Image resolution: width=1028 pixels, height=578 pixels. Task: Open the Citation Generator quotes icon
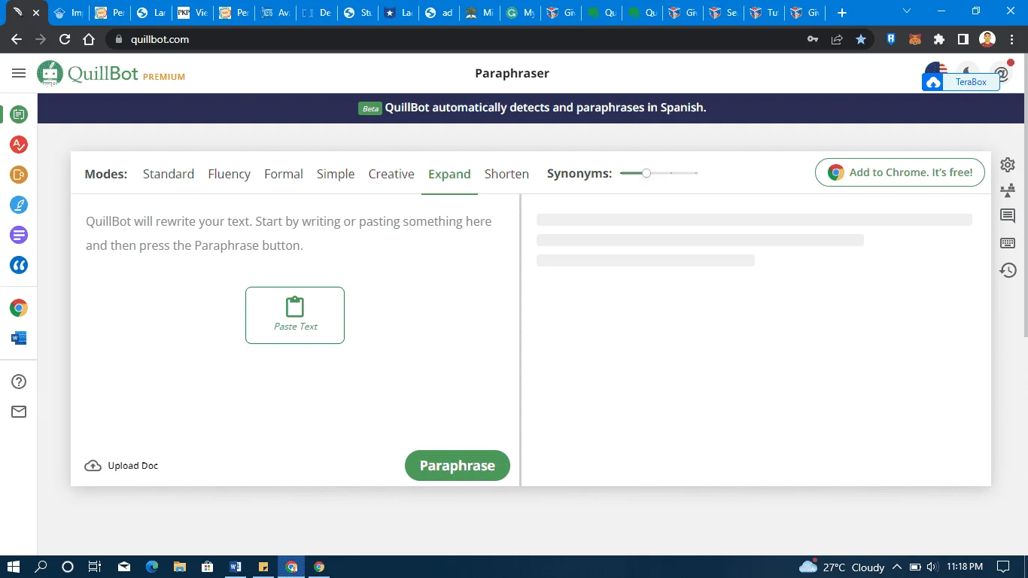coord(19,265)
